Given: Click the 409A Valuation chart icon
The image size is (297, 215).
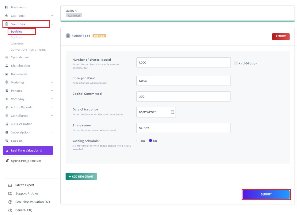Looking at the screenshot, I should coord(7,124).
